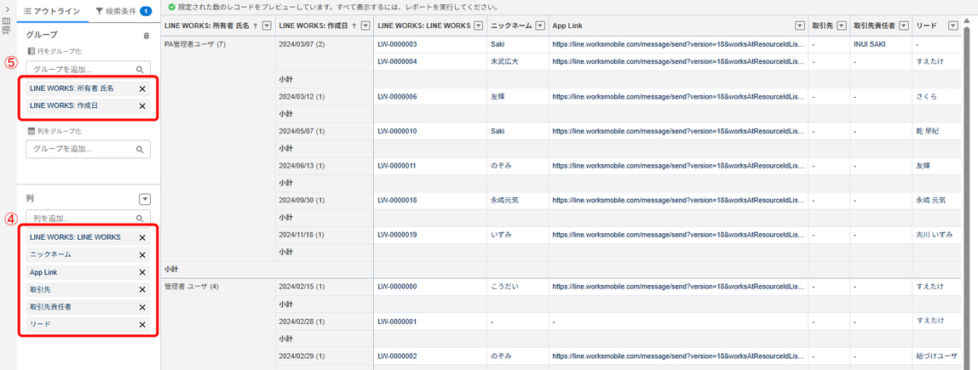Open 作成日 column header menu
978x370 pixels.
[x=365, y=26]
